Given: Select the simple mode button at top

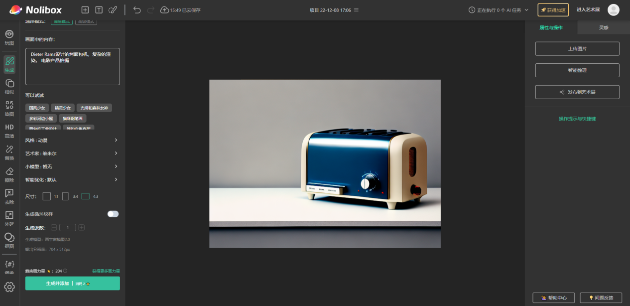Looking at the screenshot, I should coord(62,21).
